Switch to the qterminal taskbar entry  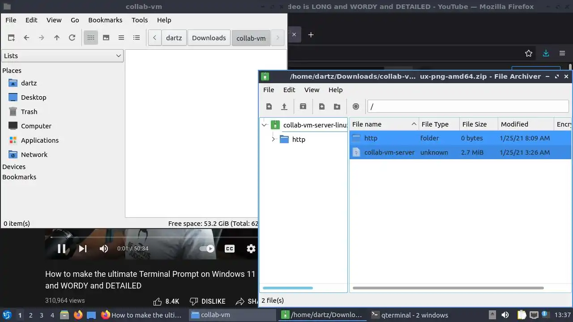(x=410, y=315)
